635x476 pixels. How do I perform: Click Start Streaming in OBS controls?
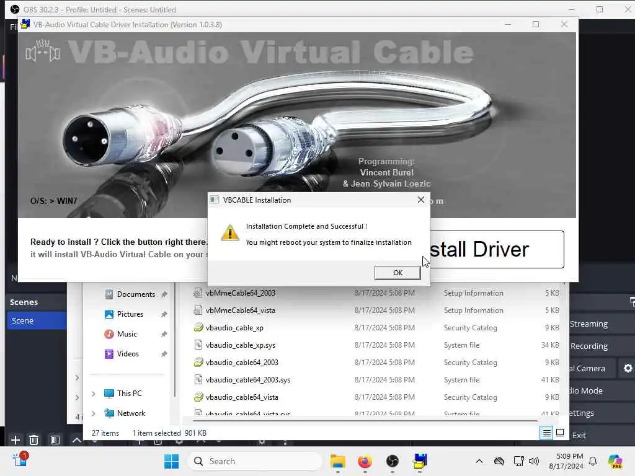602,324
